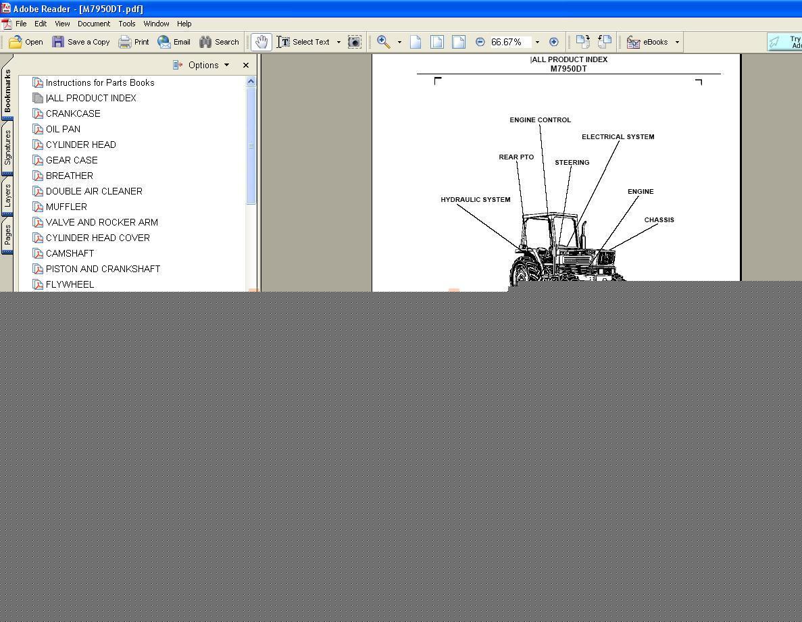Image resolution: width=802 pixels, height=622 pixels.
Task: Click the Zoom In magnifier tool
Action: pyautogui.click(x=383, y=42)
